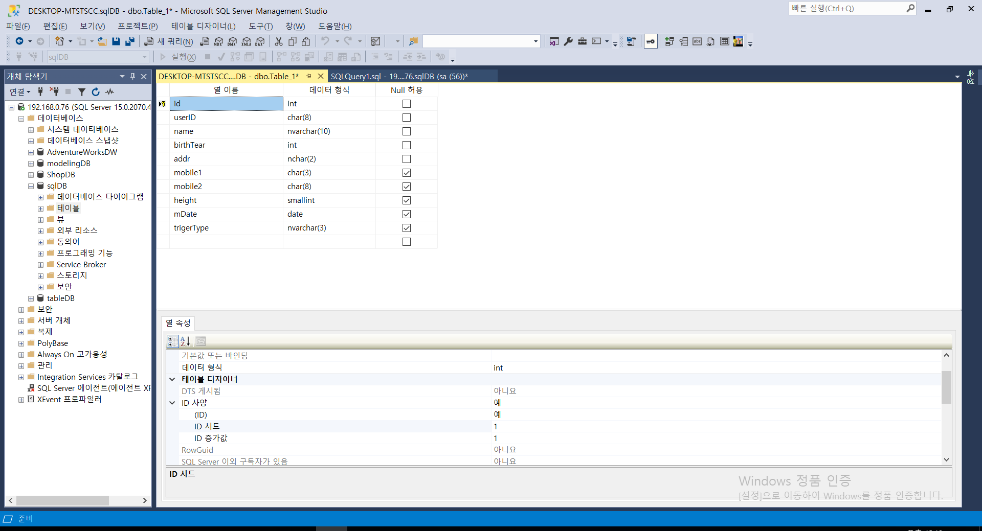Click the Manage Indexes and Keys icon
This screenshot has height=531, width=982.
[x=683, y=41]
